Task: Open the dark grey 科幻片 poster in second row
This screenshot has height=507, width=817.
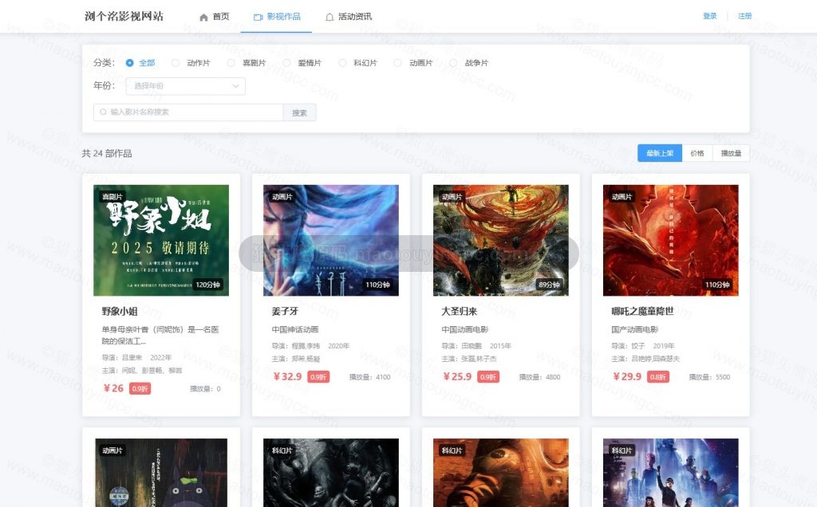Action: tap(331, 473)
